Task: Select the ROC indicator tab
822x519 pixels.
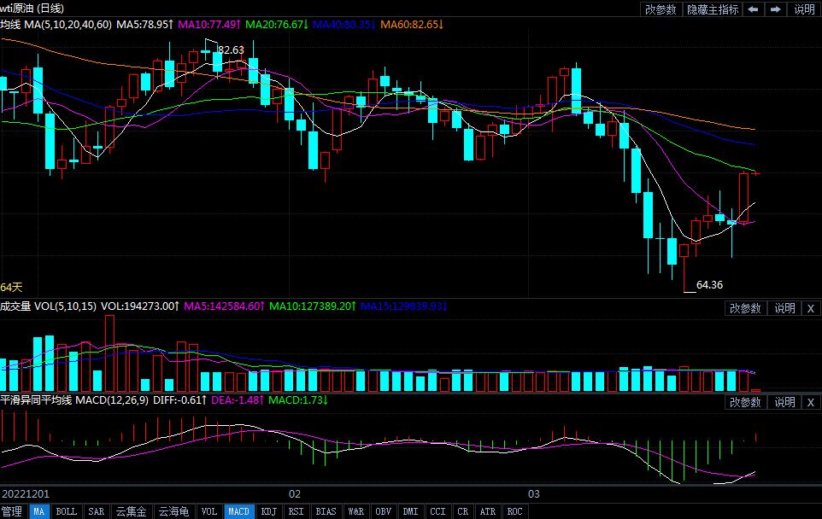Action: pos(514,511)
